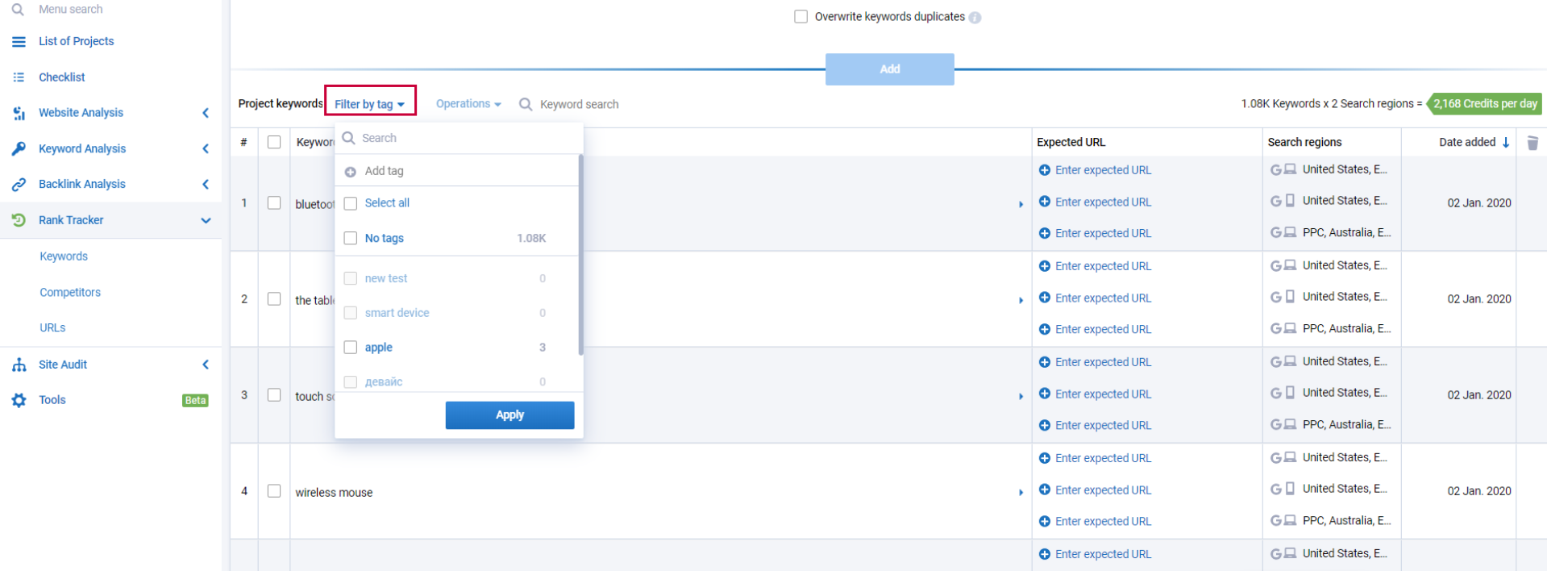Click the Search regions column header

tap(1304, 142)
